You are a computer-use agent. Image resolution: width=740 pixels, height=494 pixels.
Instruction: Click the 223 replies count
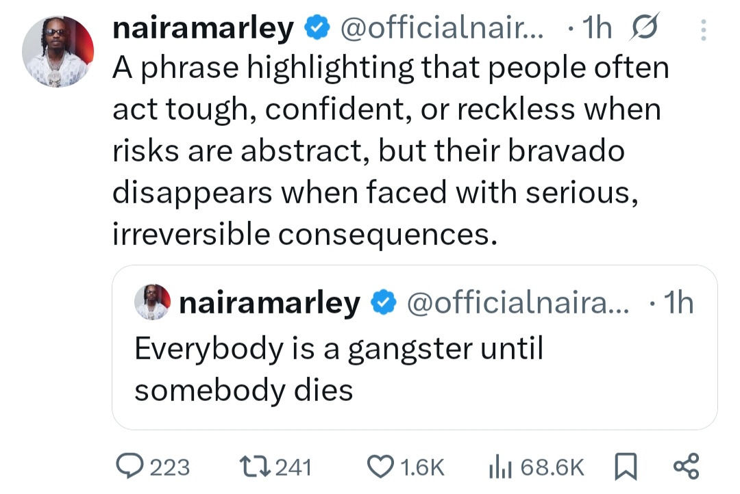coord(169,467)
